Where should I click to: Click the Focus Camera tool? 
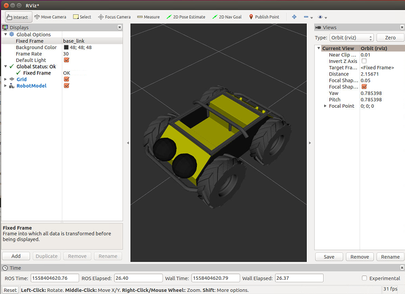coord(114,17)
